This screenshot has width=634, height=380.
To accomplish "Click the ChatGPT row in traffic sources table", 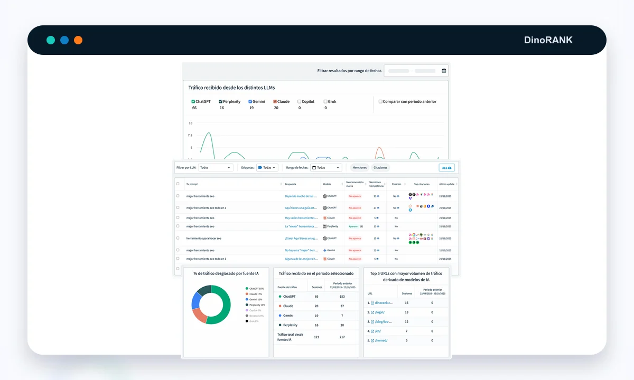I will [316, 297].
